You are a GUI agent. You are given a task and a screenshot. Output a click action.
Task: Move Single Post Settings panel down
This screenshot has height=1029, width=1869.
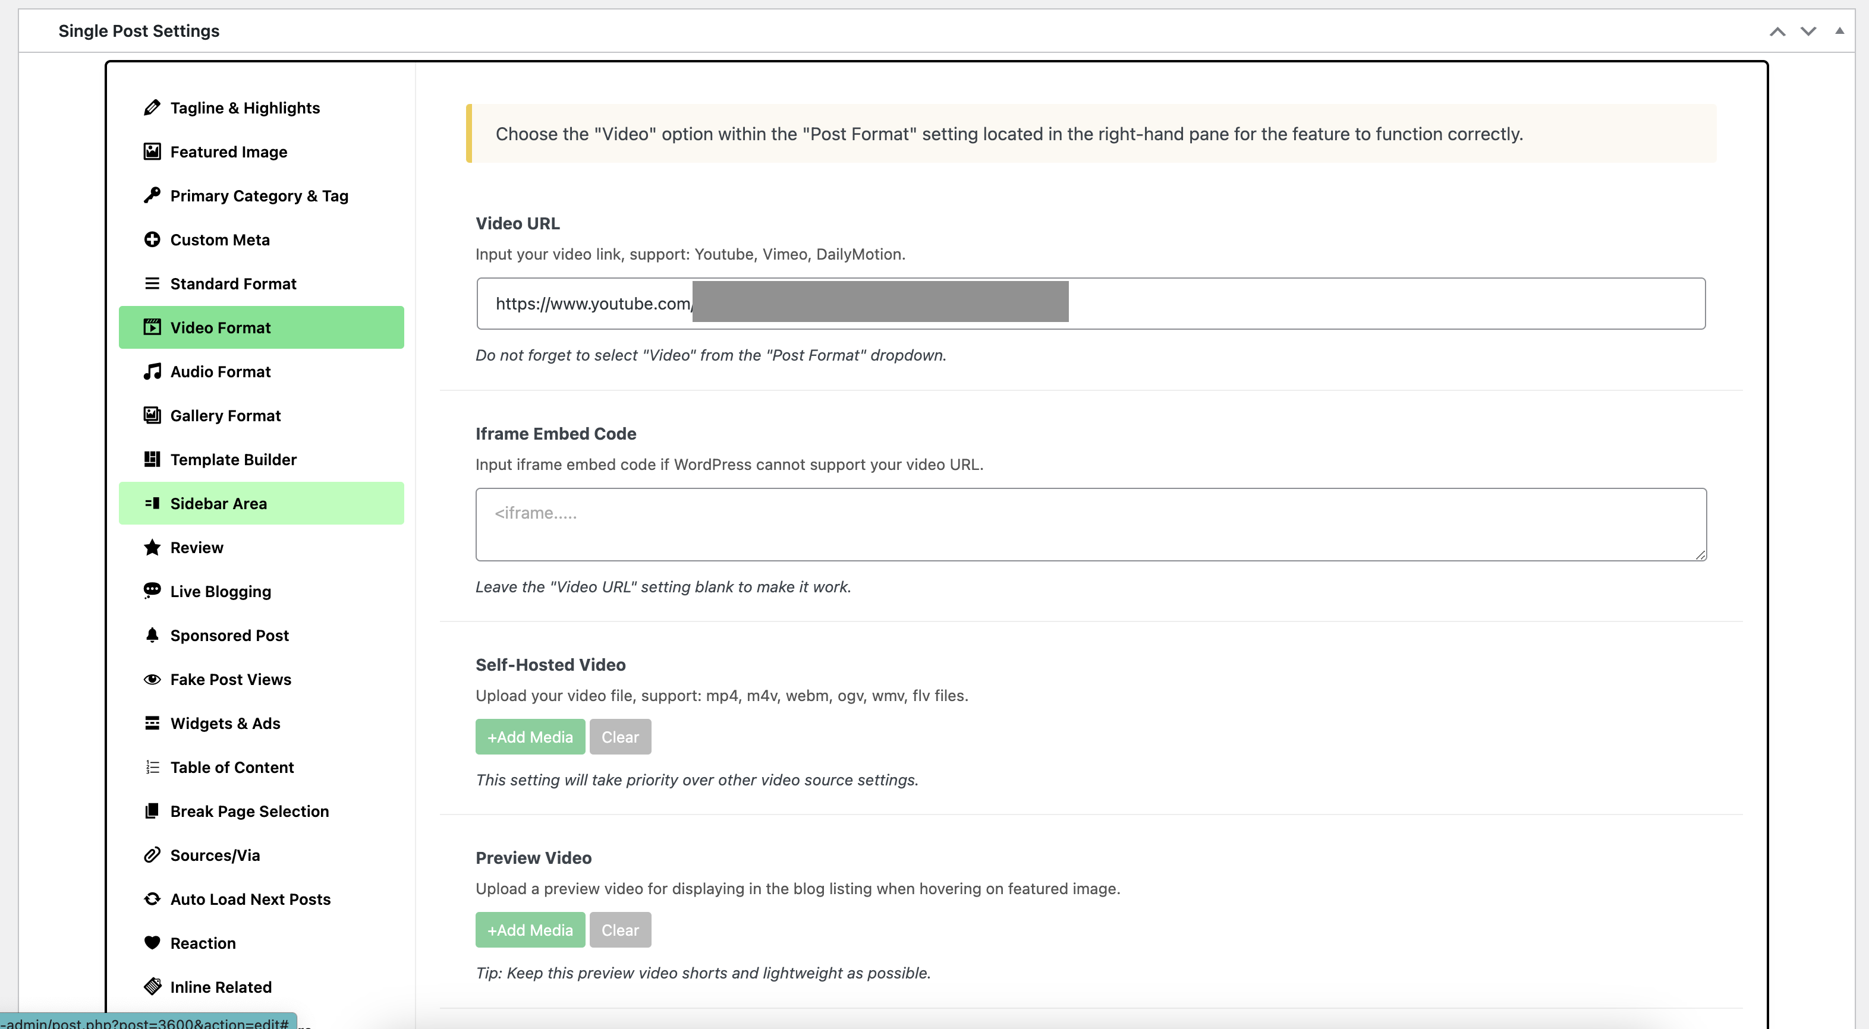[1808, 31]
